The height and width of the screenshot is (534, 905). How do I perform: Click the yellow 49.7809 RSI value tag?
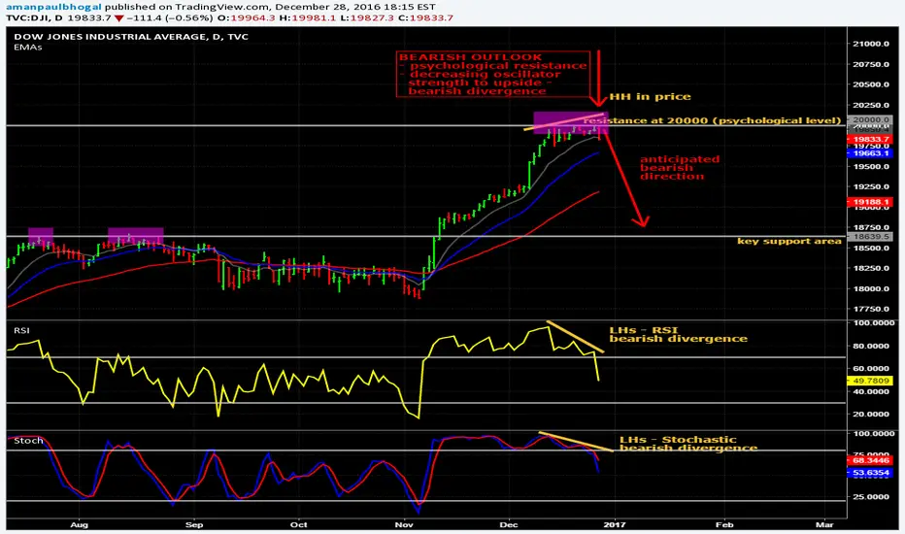click(x=870, y=381)
